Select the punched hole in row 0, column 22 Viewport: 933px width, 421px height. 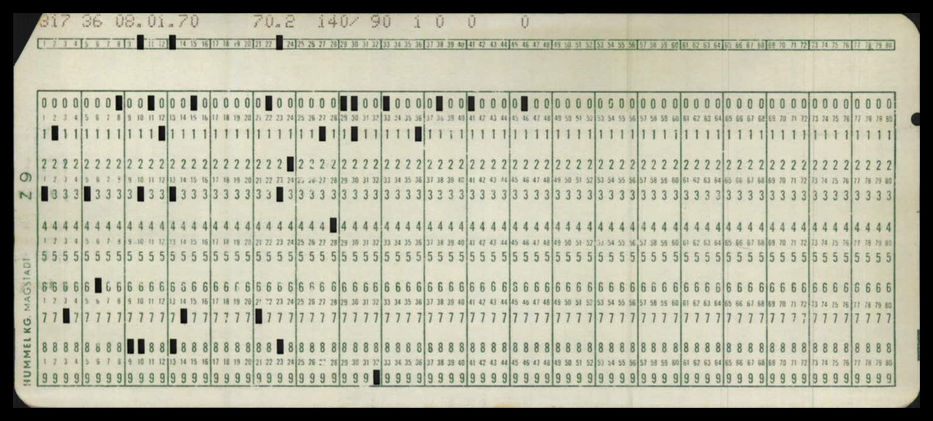(269, 103)
